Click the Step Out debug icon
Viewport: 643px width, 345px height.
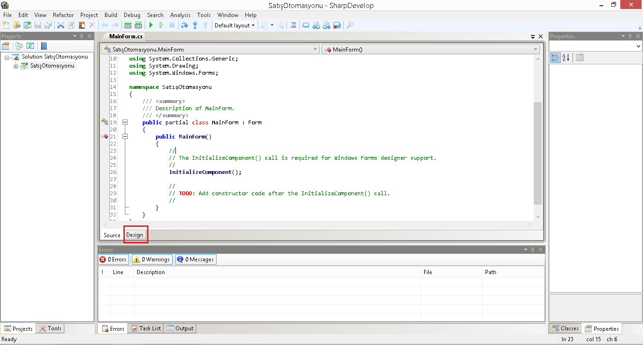coord(205,25)
